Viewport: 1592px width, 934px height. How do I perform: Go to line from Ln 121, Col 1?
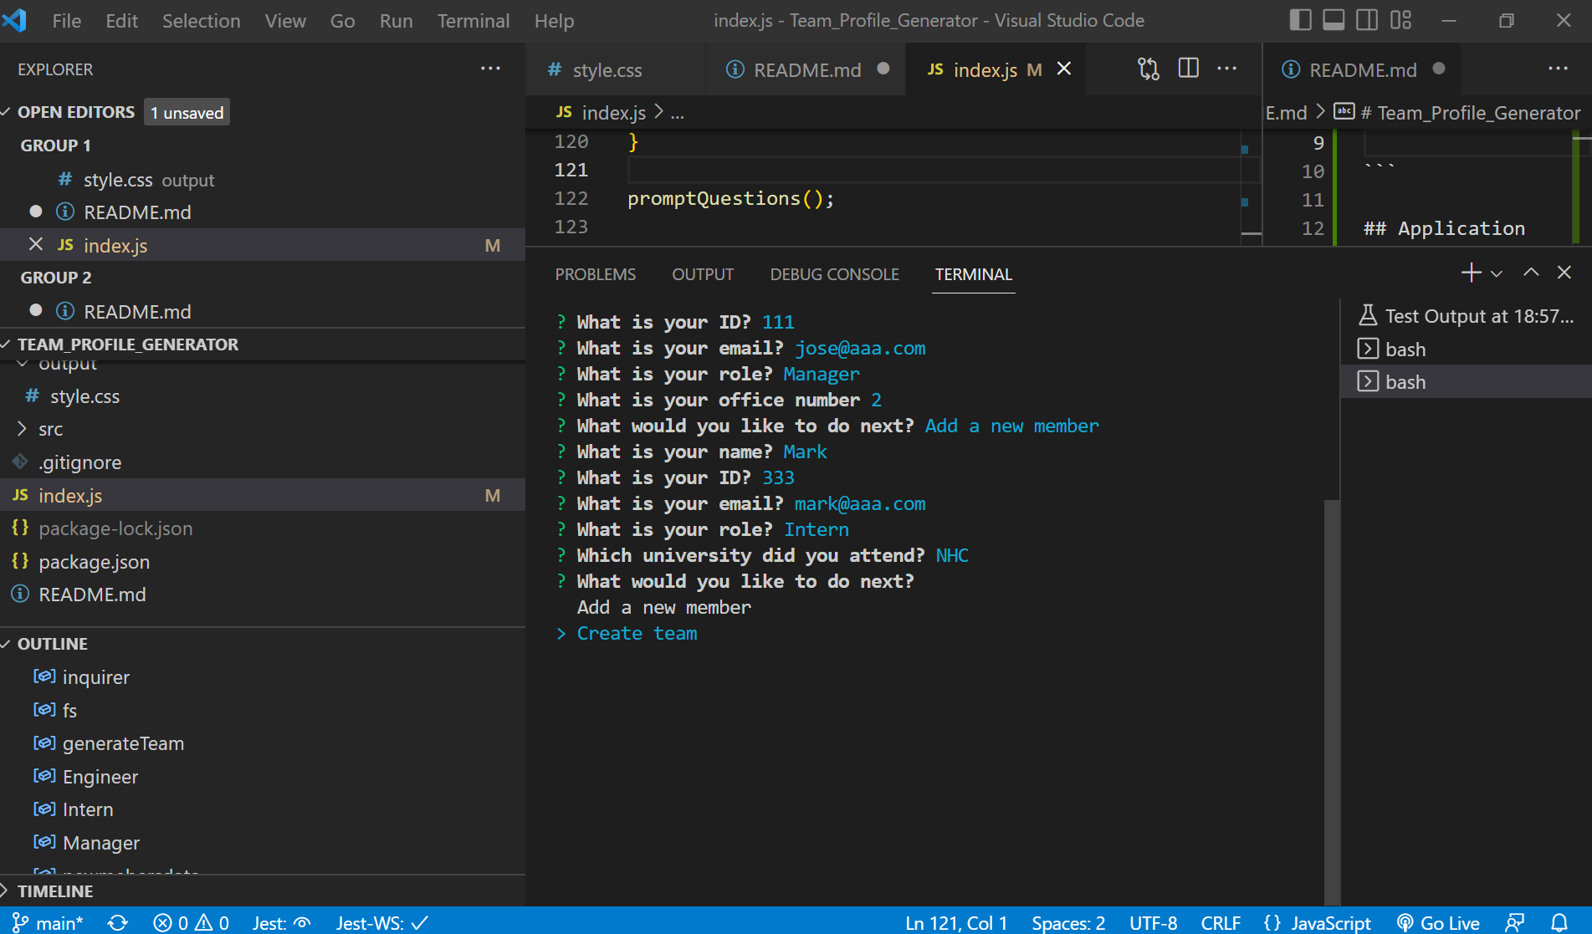(956, 922)
